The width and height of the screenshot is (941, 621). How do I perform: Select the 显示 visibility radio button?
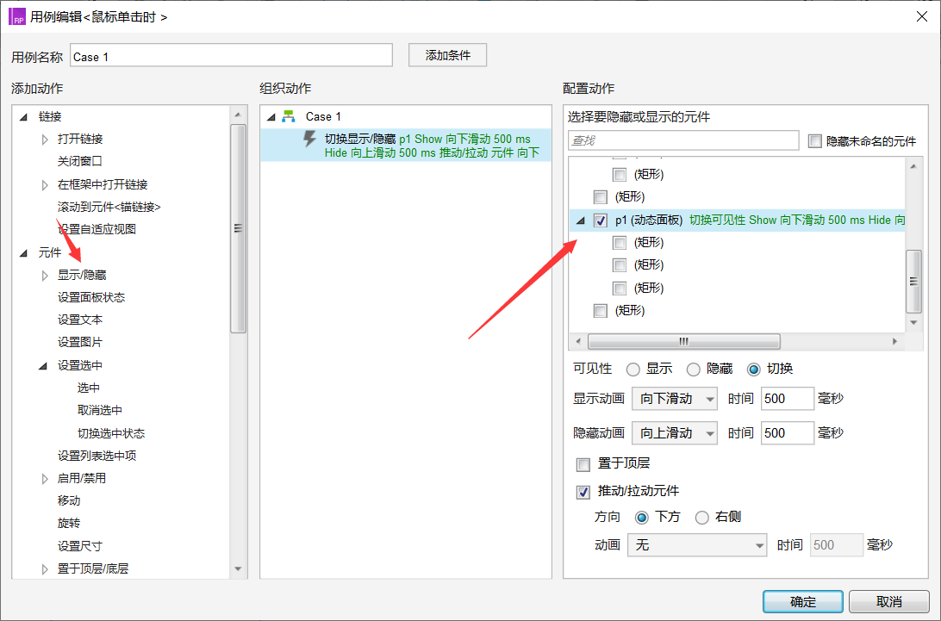click(633, 369)
